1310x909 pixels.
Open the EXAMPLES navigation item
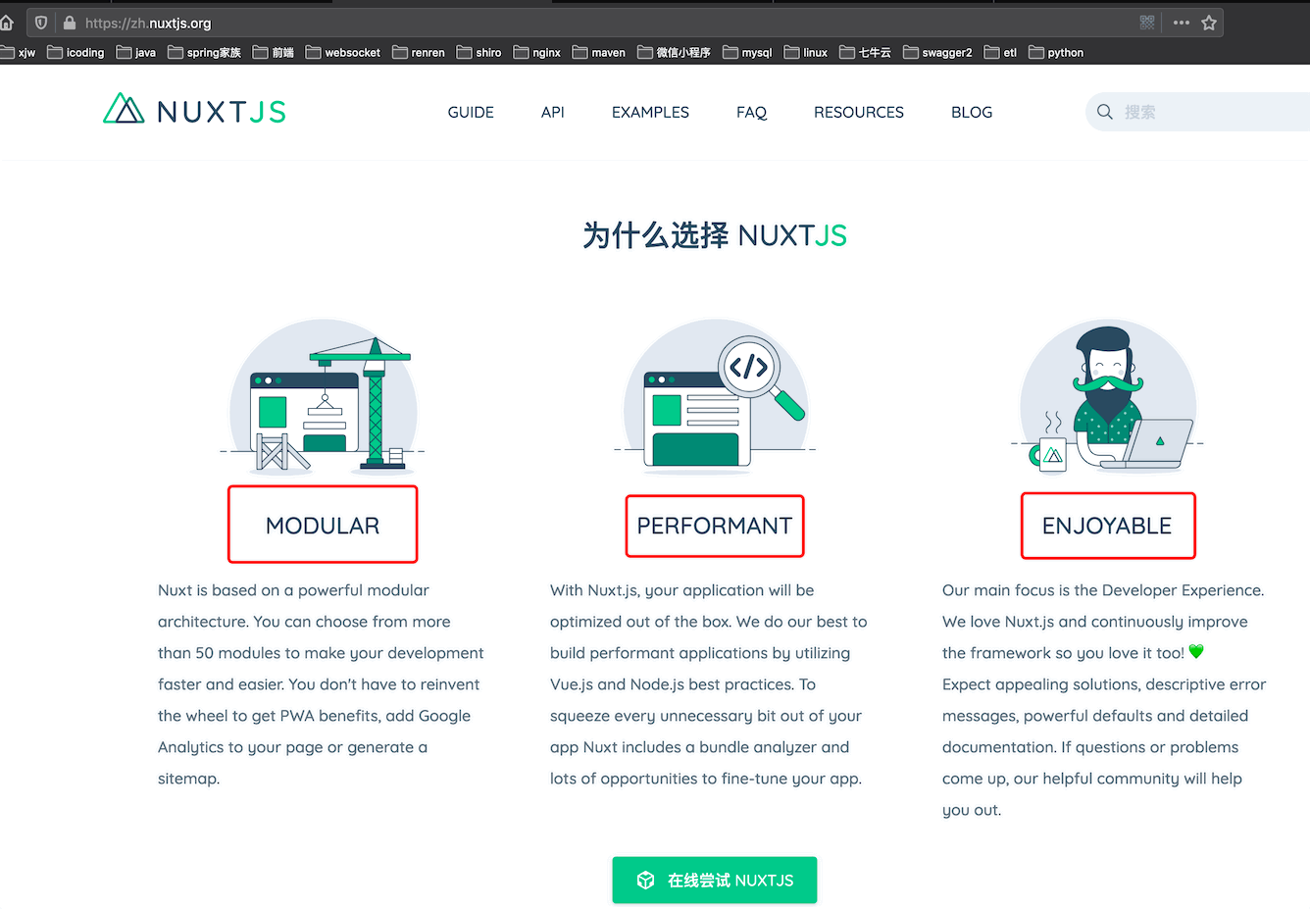click(650, 112)
